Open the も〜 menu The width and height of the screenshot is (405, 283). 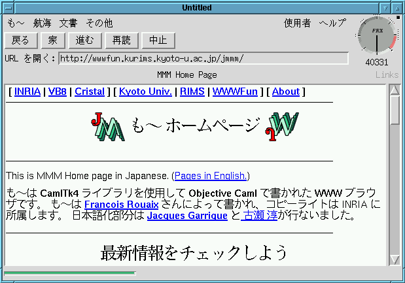[16, 24]
